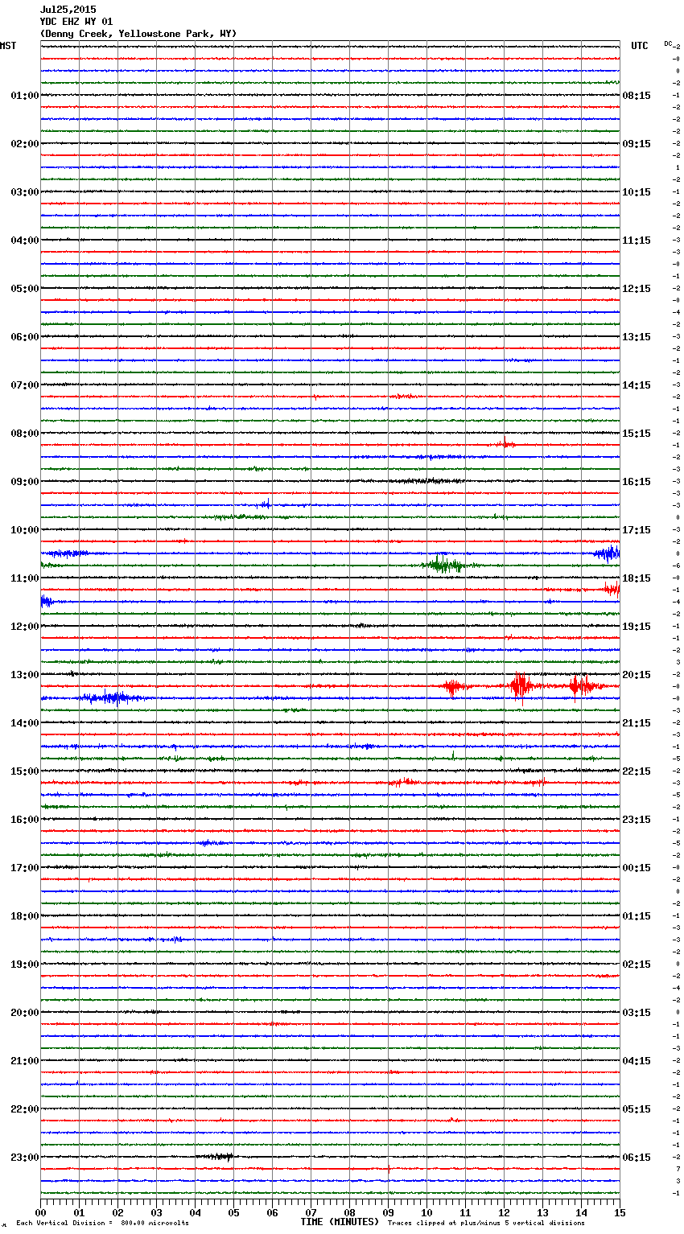Screen dimensions: 684x1234
Task: Select the UTC time zone header
Action: click(x=640, y=46)
